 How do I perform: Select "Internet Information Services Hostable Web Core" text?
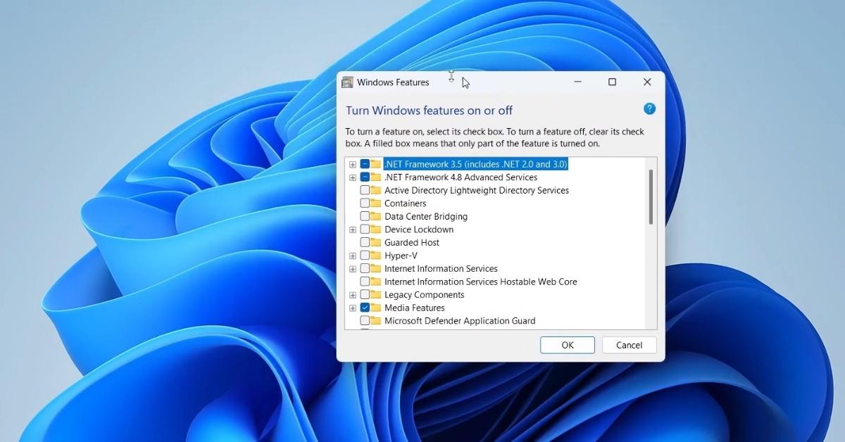coord(481,282)
